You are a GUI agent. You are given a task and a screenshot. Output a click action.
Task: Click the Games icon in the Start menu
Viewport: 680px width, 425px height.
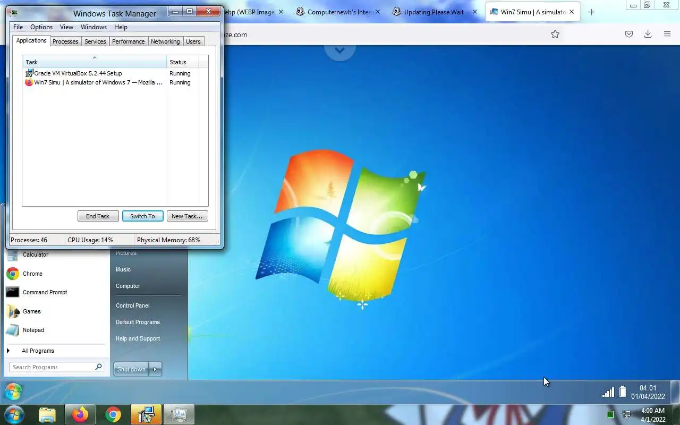tap(13, 311)
